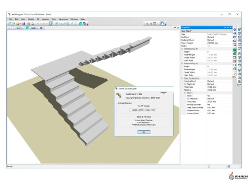Select the Floor Height value 2800.00 mm
This screenshot has width=248, height=180.
click(x=212, y=43)
